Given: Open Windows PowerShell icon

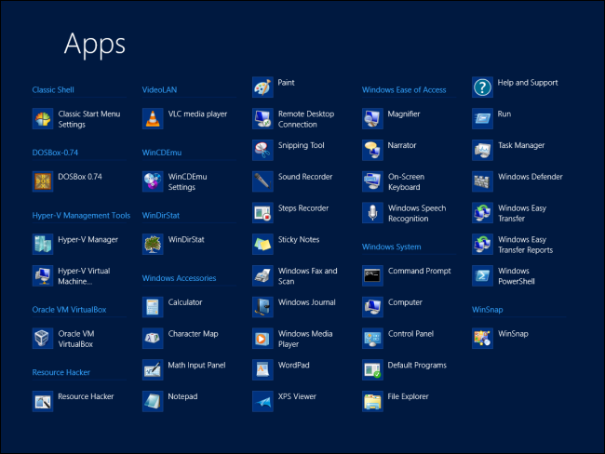Looking at the screenshot, I should coord(482,276).
